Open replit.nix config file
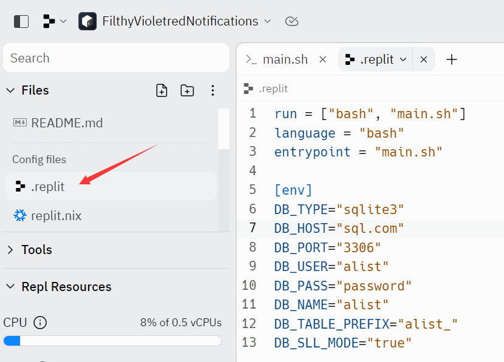 click(56, 216)
